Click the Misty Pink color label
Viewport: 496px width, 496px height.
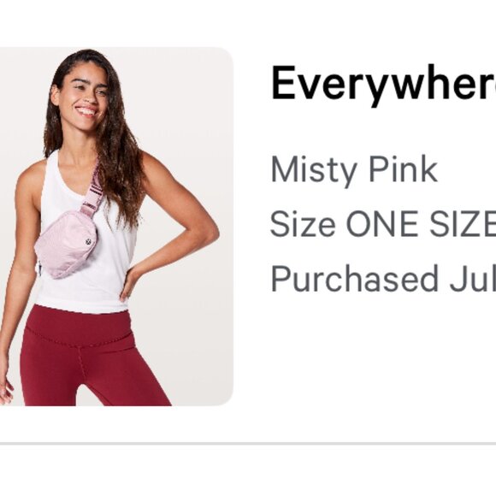354,171
